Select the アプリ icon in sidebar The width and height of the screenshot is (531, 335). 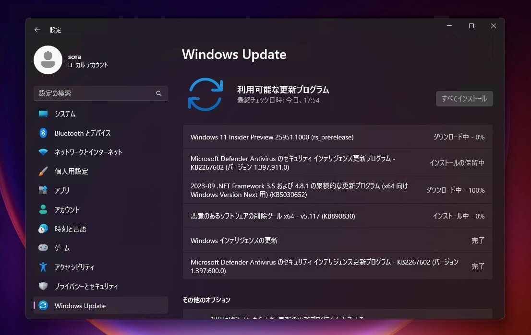(43, 190)
